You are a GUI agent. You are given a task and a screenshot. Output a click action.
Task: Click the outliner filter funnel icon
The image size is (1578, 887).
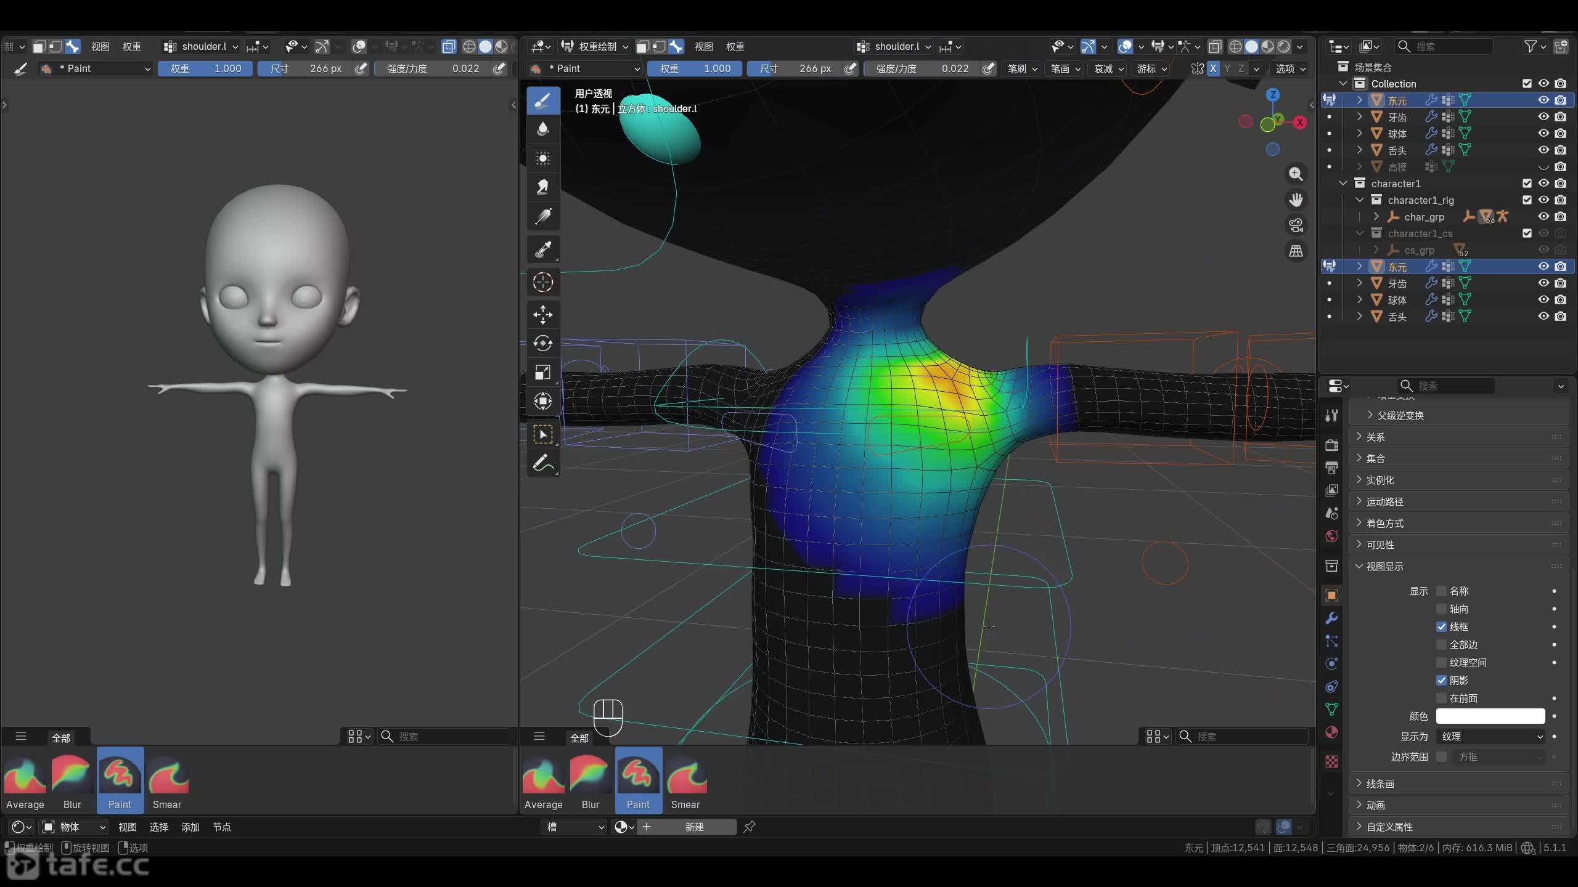pos(1530,46)
